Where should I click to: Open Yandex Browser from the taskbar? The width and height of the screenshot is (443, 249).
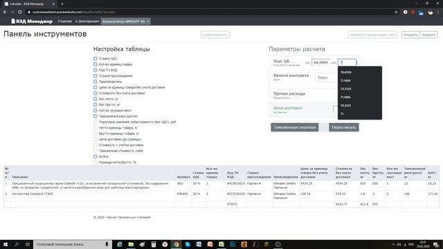point(165,244)
